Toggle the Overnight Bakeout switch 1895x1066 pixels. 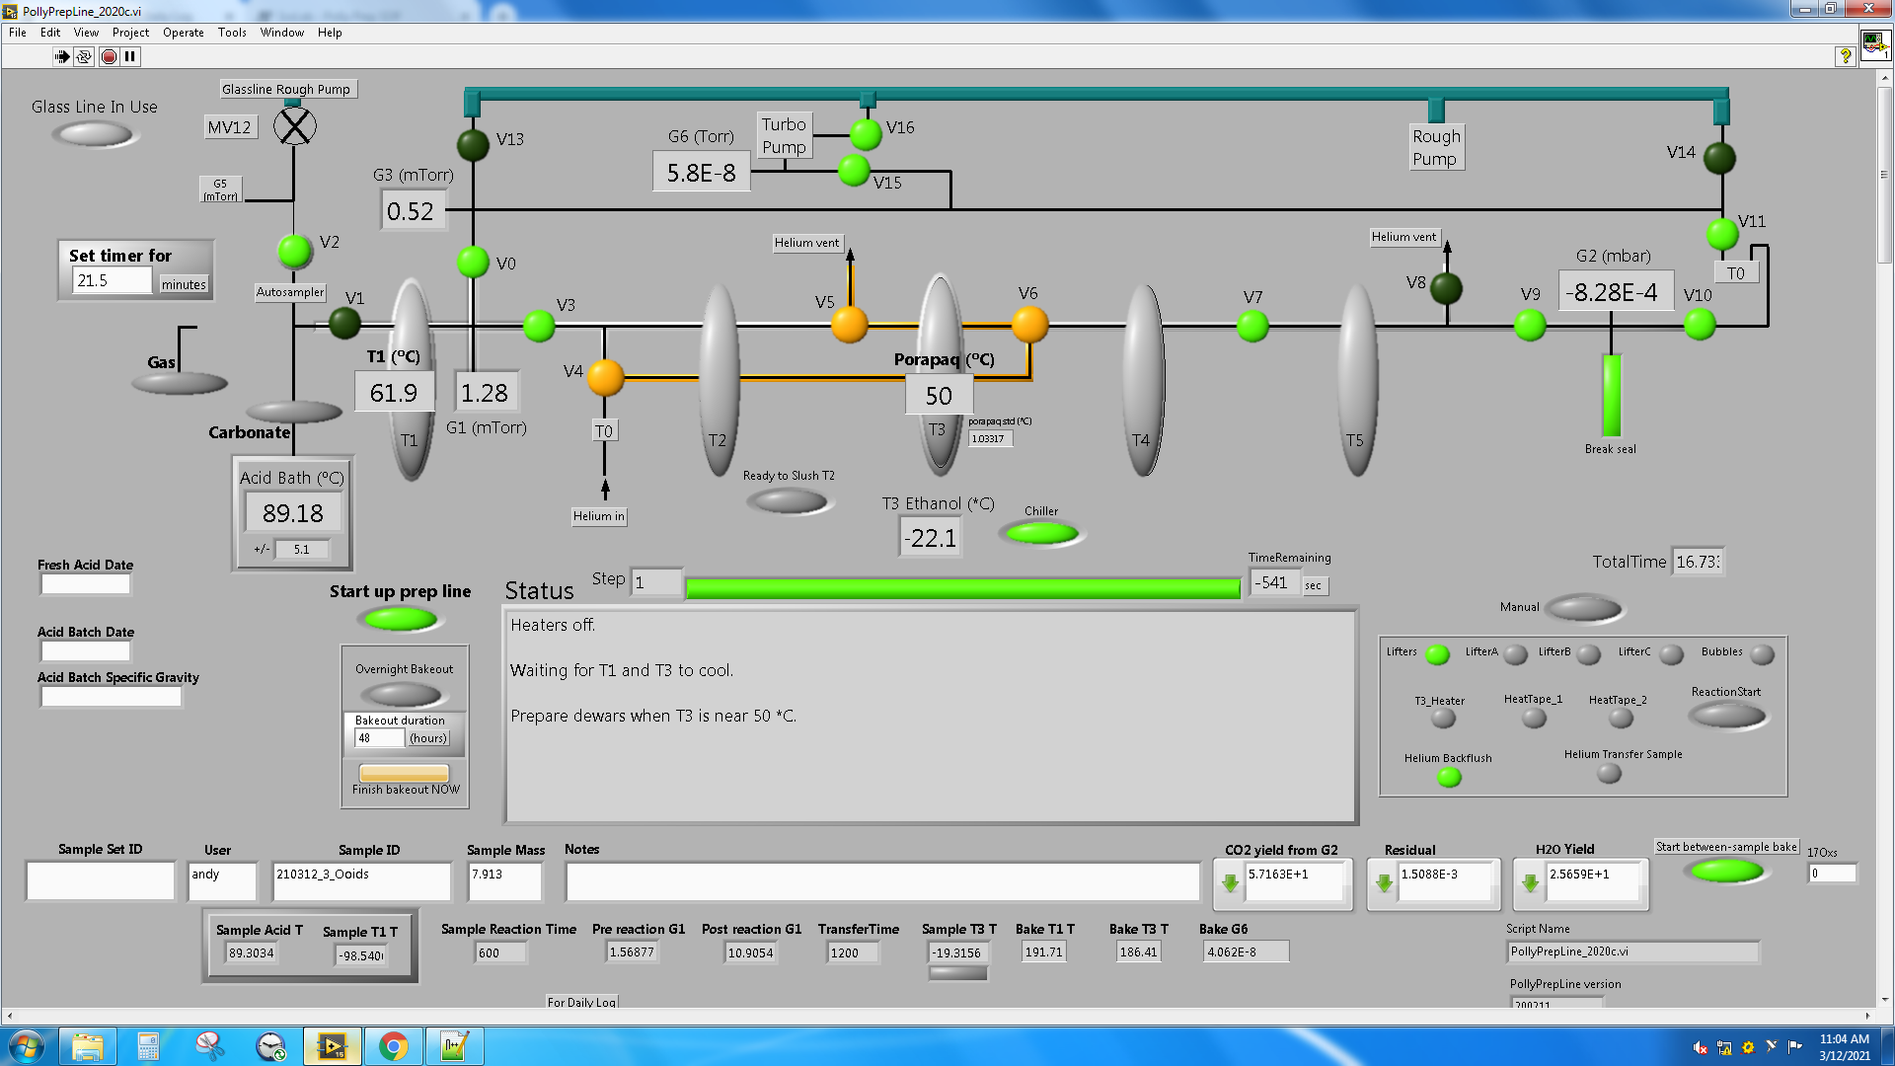pyautogui.click(x=403, y=694)
